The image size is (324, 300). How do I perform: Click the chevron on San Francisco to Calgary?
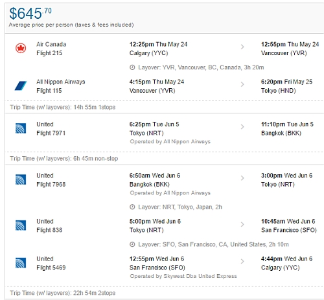coord(242,261)
